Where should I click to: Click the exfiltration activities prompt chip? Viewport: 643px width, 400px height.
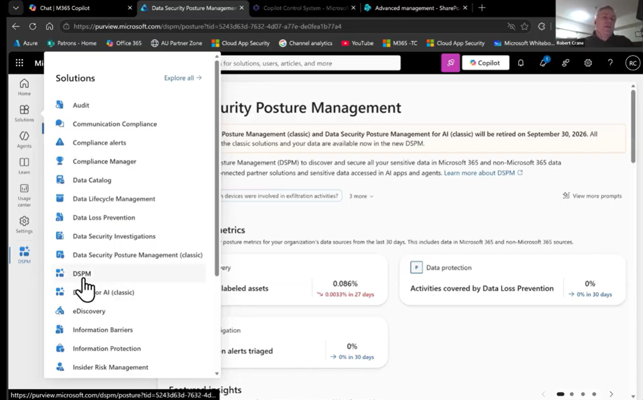point(281,195)
